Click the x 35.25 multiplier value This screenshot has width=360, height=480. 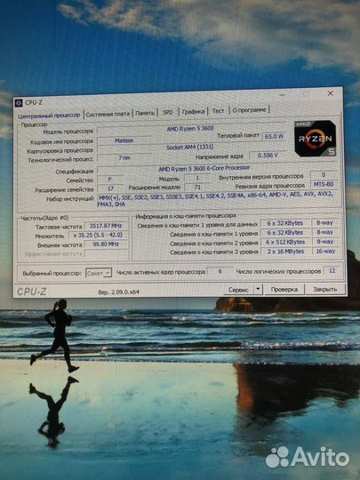[x=98, y=235]
